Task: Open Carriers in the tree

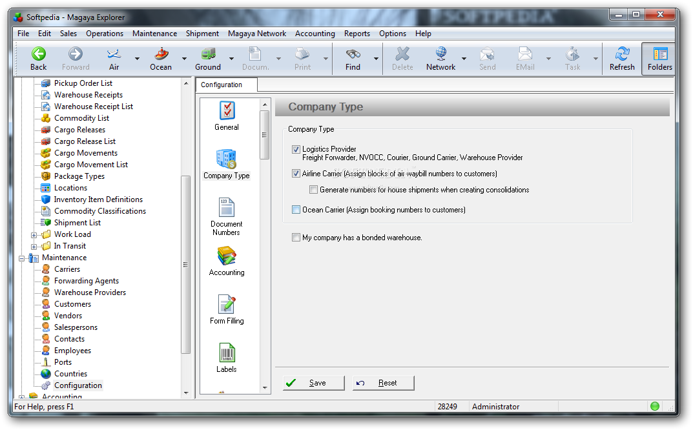Action: (x=67, y=269)
